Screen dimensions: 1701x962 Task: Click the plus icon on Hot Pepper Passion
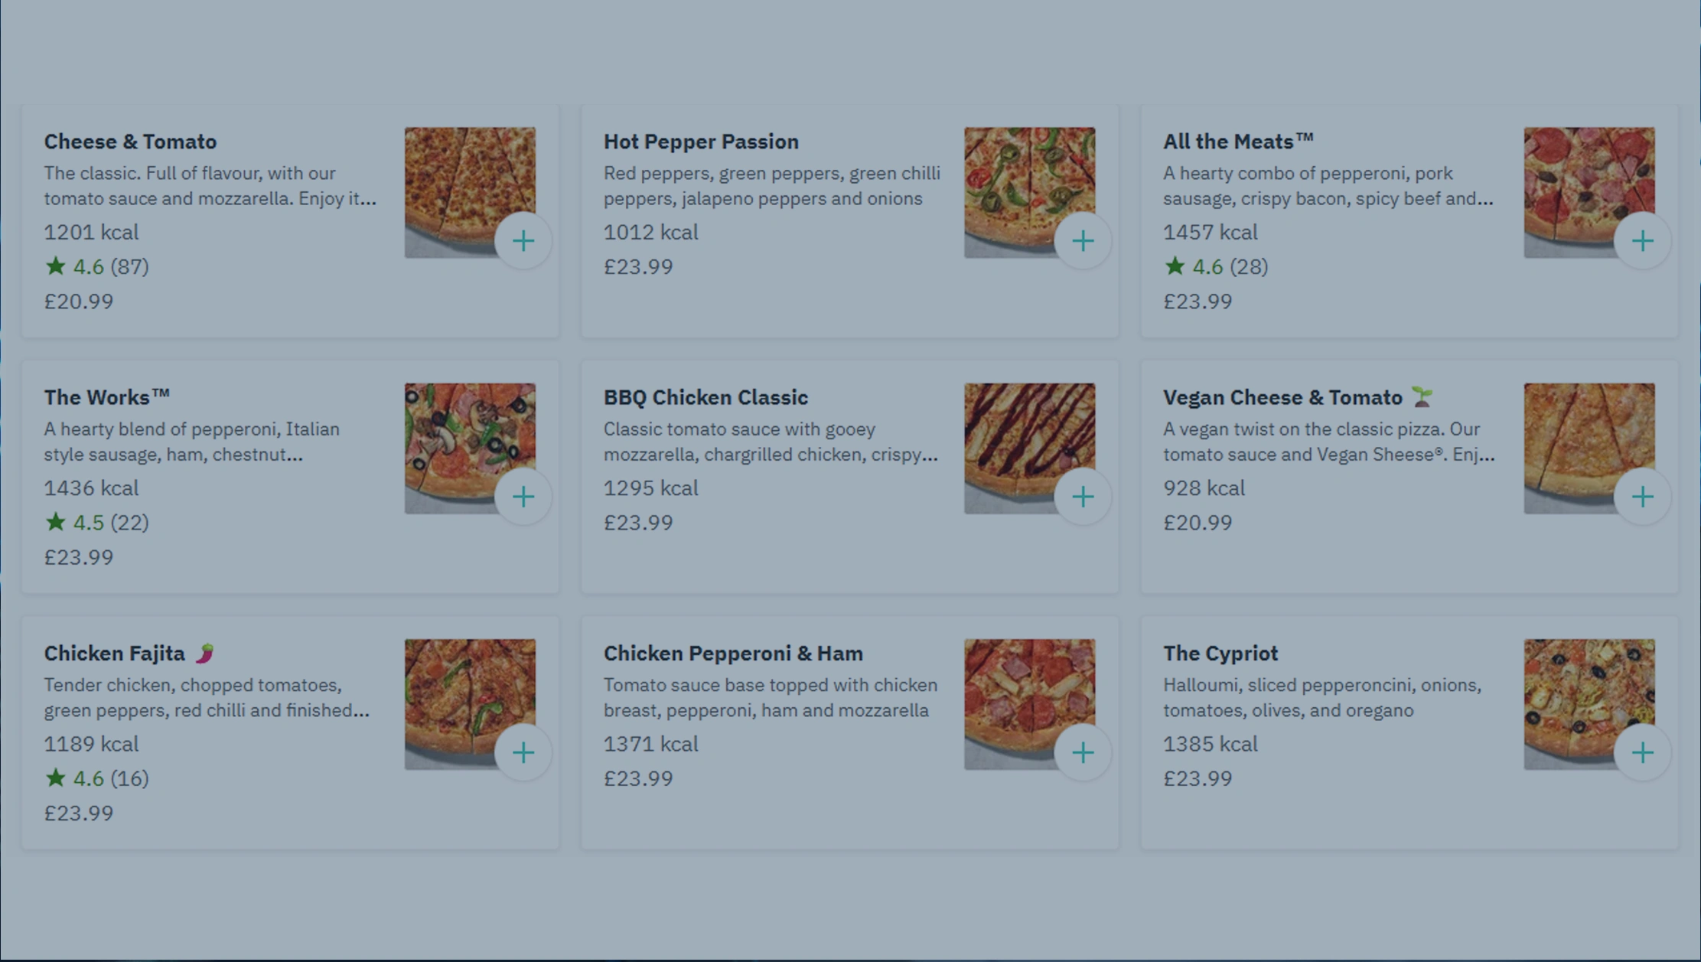point(1083,240)
